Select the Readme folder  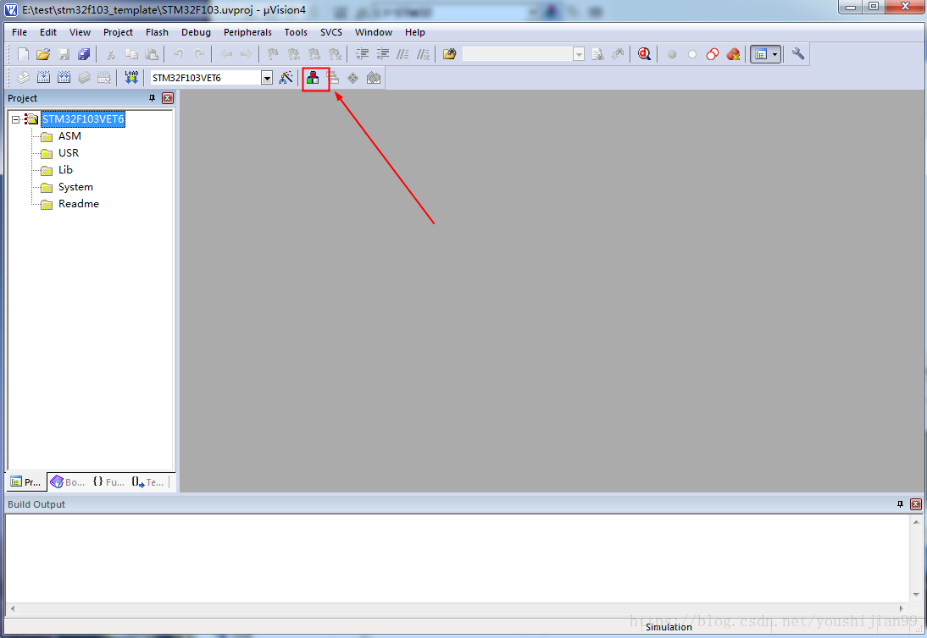click(79, 204)
